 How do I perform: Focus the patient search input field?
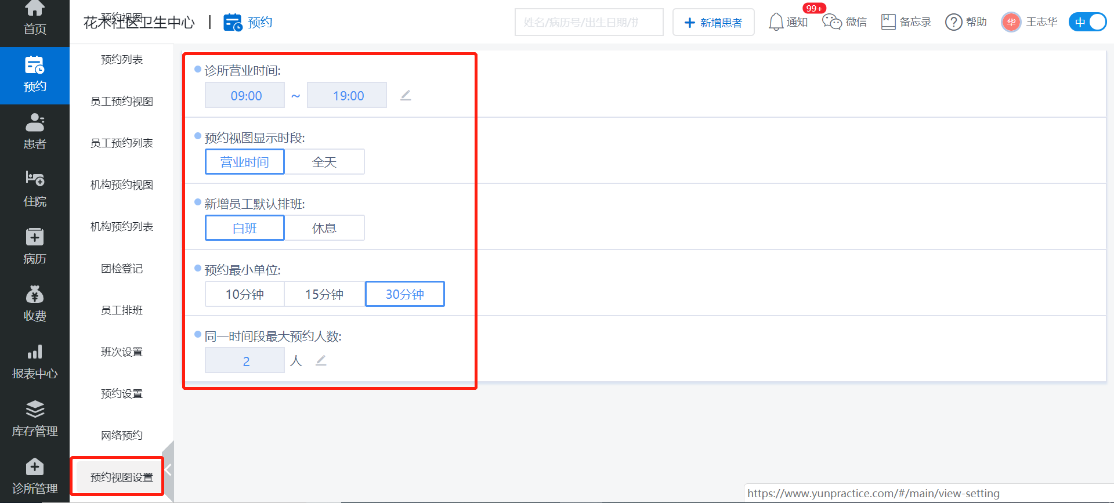589,22
